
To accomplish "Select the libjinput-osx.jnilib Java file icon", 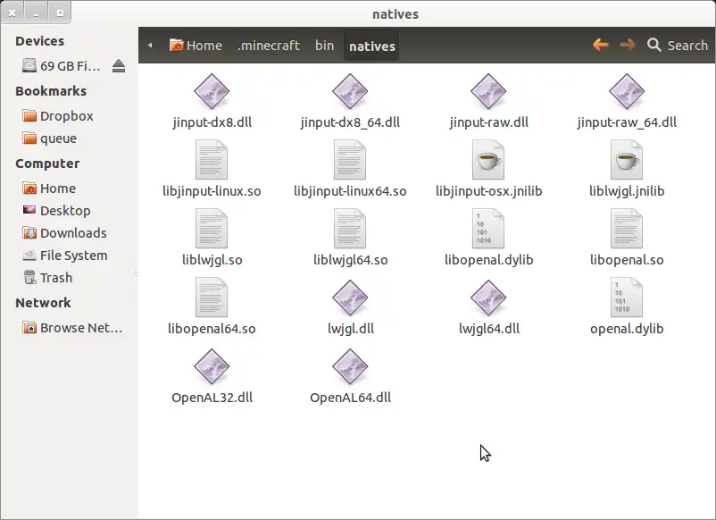I will point(488,161).
